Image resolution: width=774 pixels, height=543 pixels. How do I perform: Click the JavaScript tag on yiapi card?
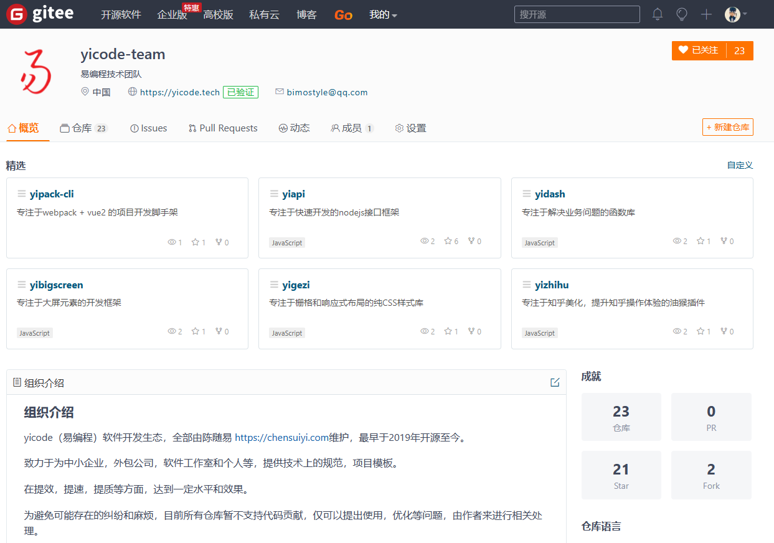[x=287, y=243]
